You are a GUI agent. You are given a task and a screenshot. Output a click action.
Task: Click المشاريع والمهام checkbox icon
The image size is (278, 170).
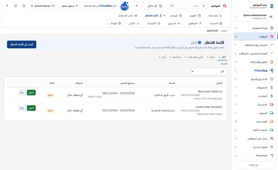272,79
